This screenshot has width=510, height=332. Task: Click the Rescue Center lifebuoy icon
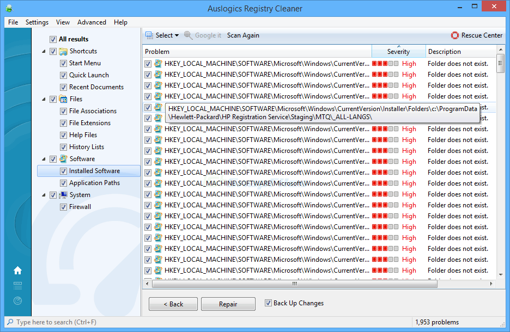(455, 35)
